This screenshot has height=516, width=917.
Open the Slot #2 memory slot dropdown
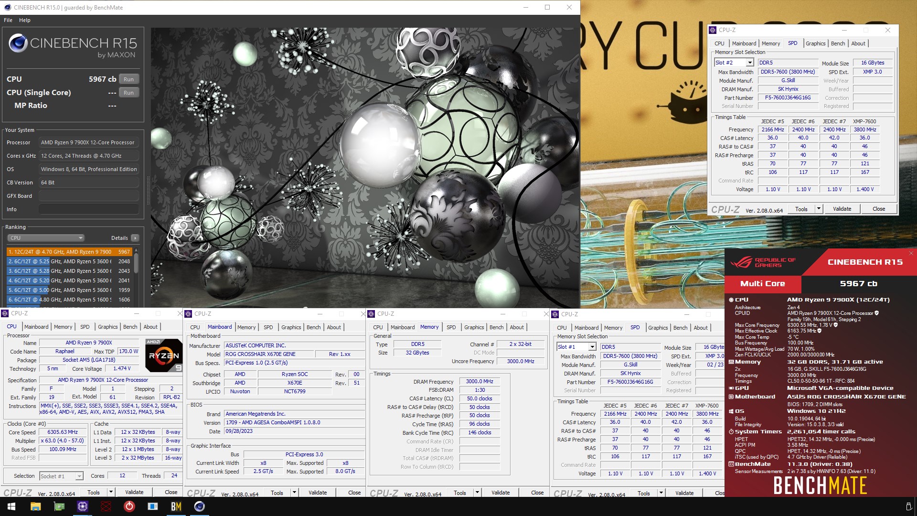click(749, 63)
